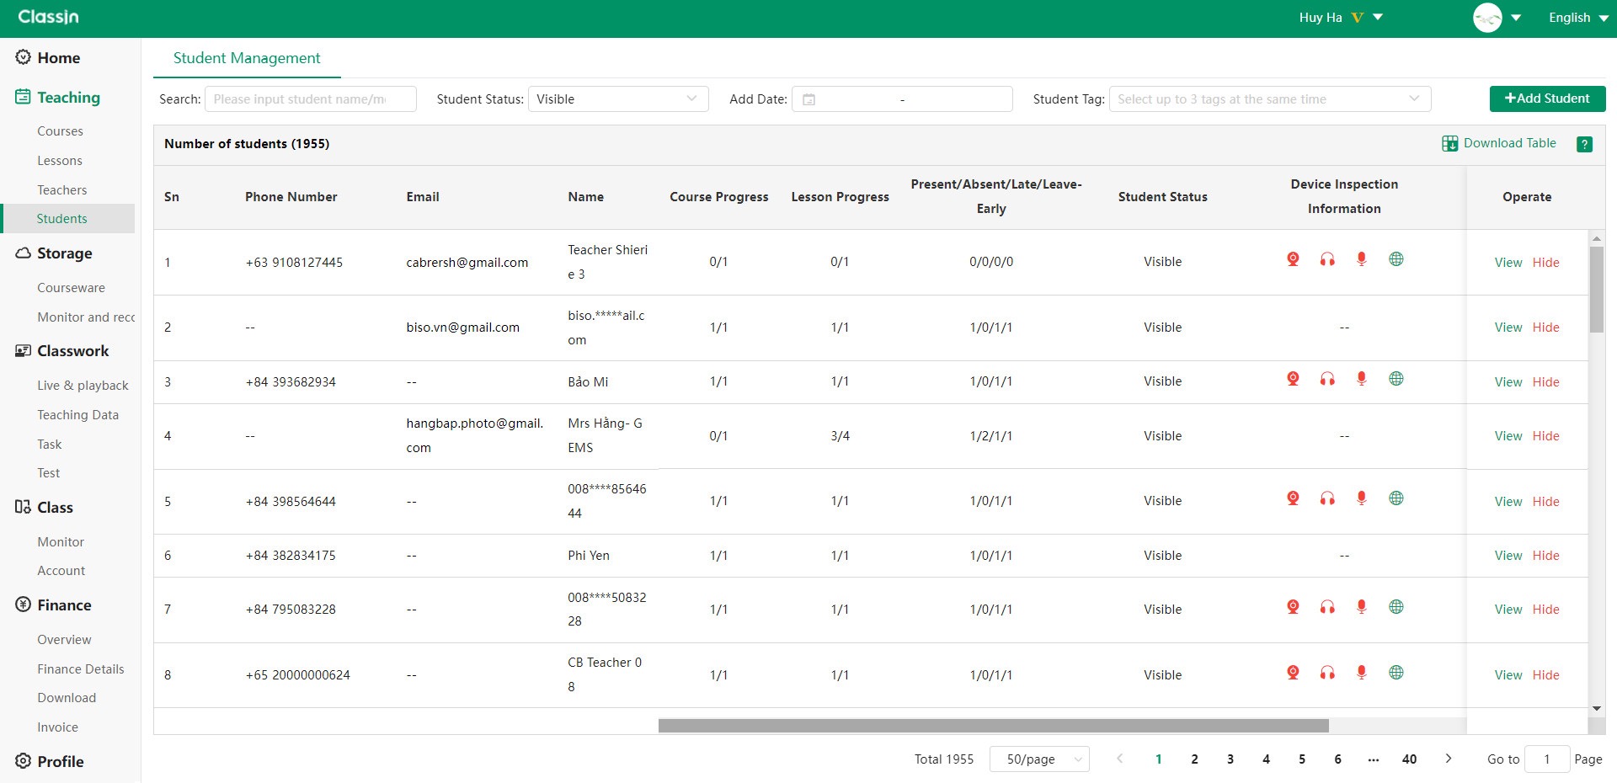Click the Add Date range field
The width and height of the screenshot is (1617, 783).
(902, 99)
